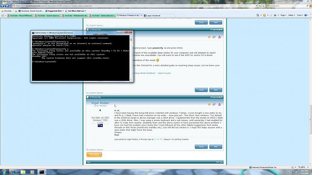Screen dimensions: 312x175
Task: Click the Home icon in command bar
Action: tap(258, 15)
